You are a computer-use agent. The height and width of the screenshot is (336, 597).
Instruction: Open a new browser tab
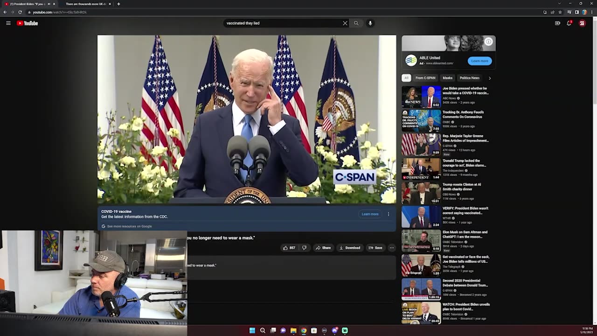pyautogui.click(x=118, y=4)
